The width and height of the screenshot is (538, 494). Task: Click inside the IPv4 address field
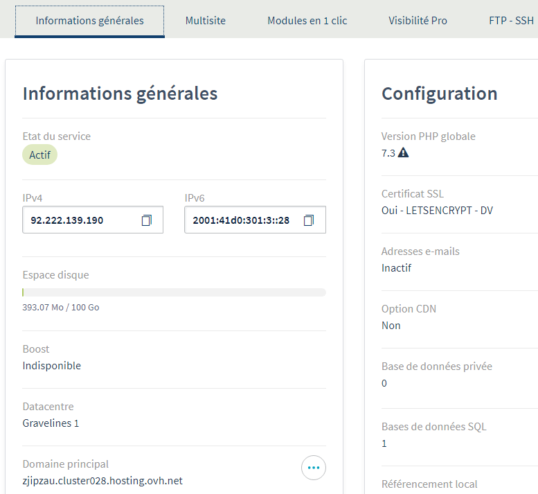tap(76, 220)
